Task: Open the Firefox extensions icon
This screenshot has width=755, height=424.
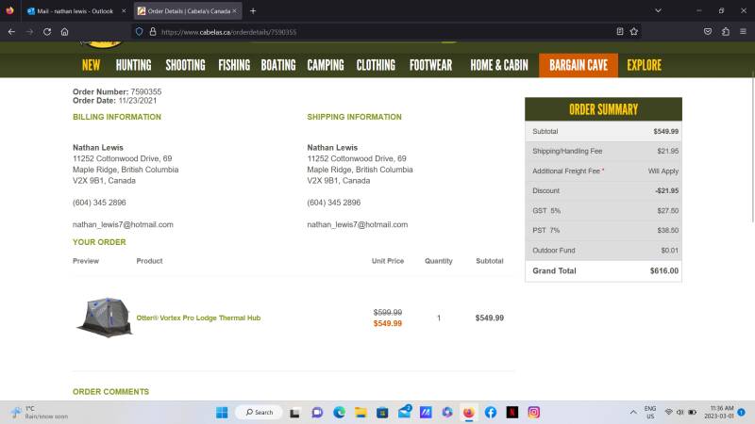Action: tap(726, 32)
